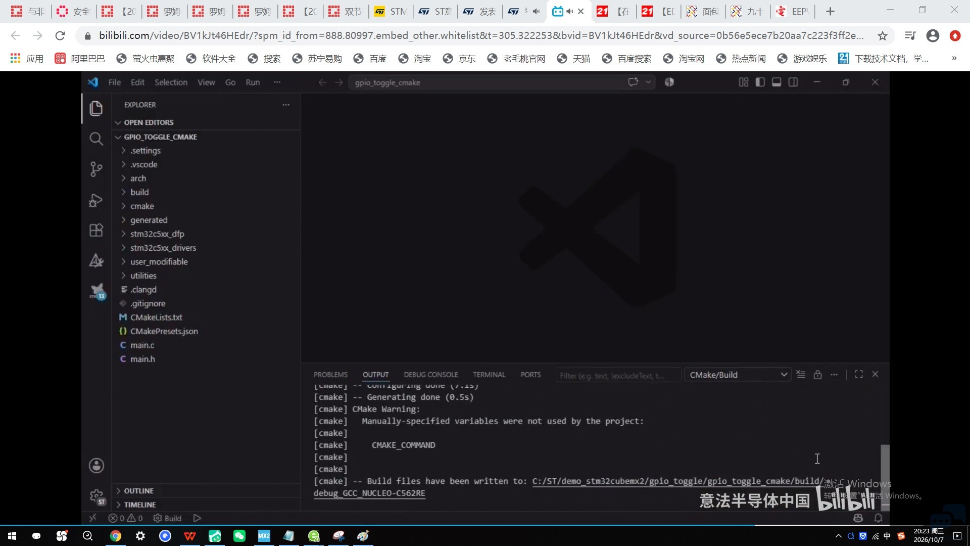Click the build directory path link in output

(677, 481)
